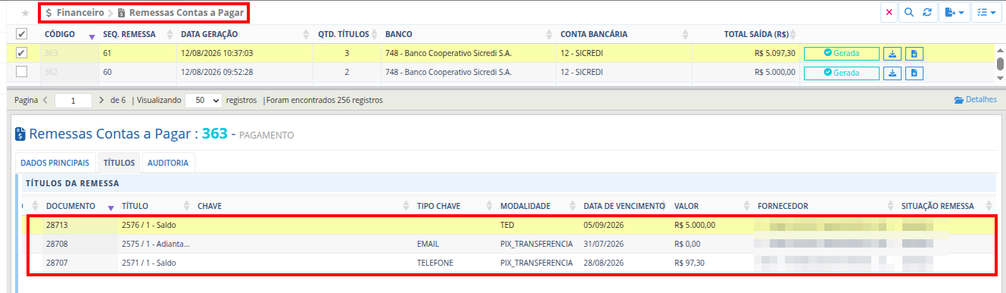Click the Detalhes link
Screen dimensions: 1006x293
coord(976,100)
